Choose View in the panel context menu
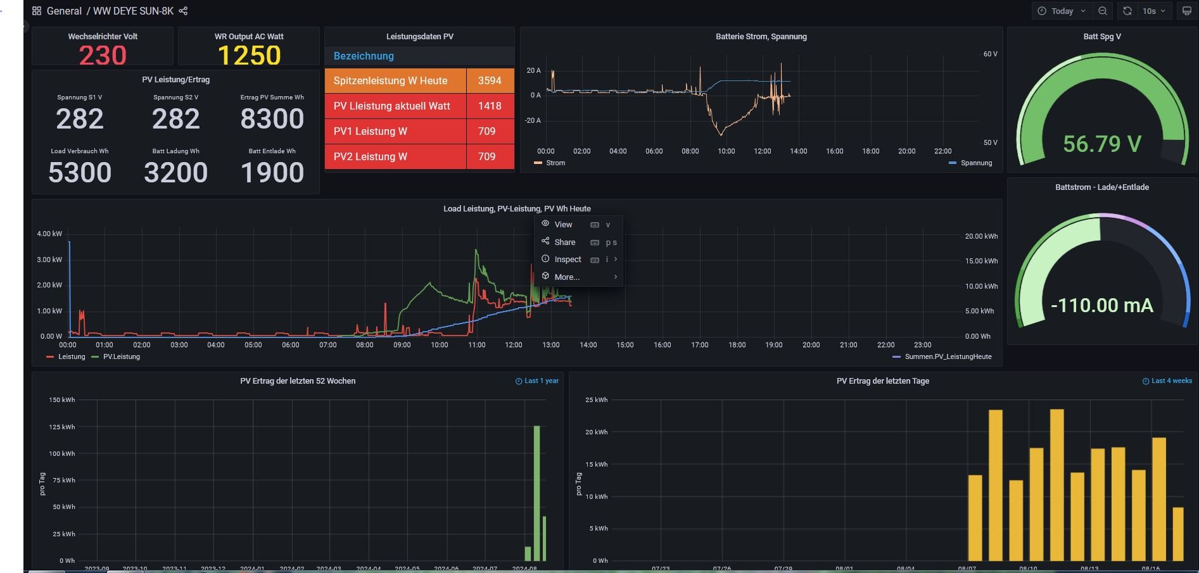The height and width of the screenshot is (573, 1199). (563, 224)
